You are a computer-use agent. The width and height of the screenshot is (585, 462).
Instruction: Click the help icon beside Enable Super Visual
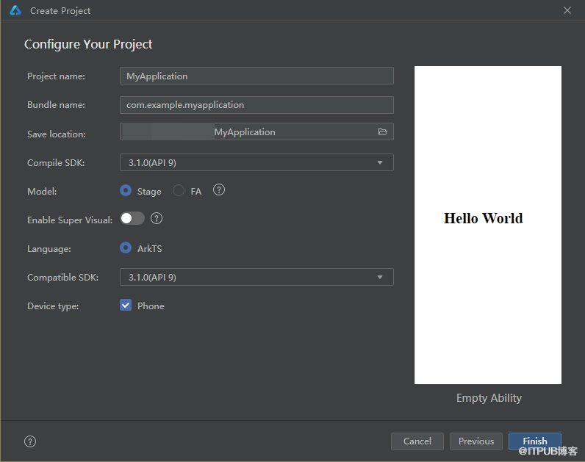(157, 218)
